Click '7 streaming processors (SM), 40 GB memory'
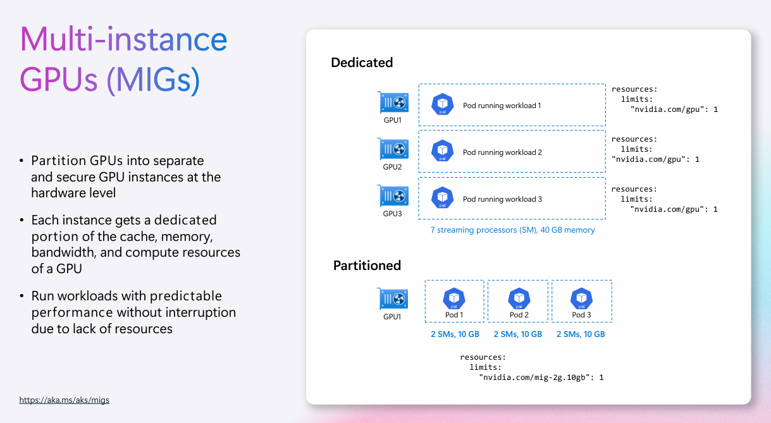Screen dimensions: 771x423 coord(513,230)
